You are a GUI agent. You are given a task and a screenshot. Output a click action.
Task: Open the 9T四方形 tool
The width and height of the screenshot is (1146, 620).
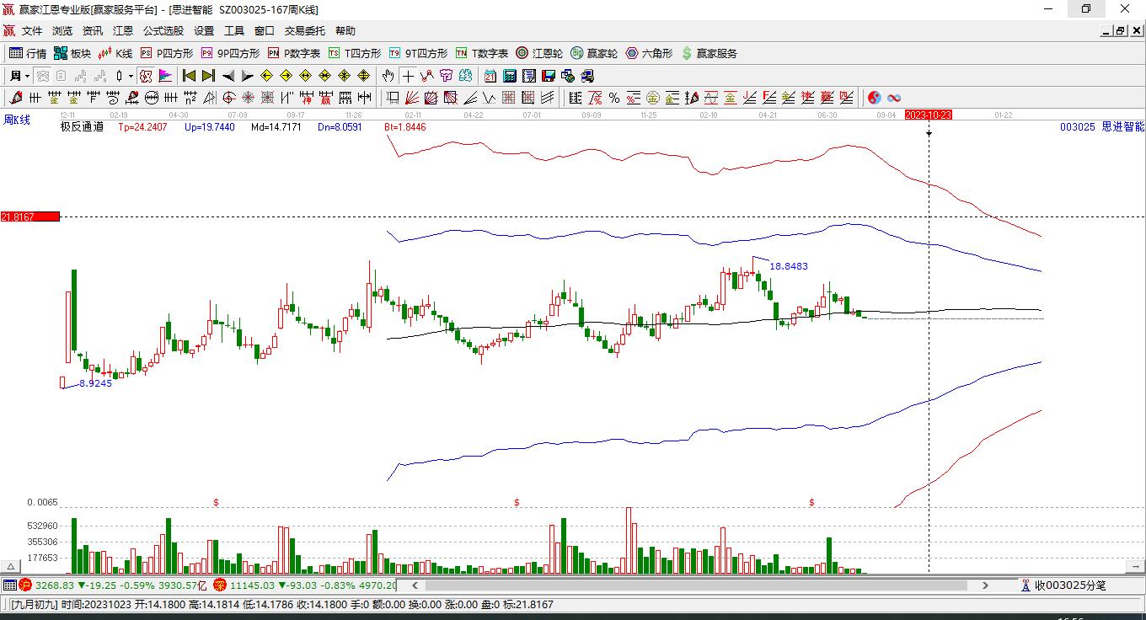[418, 53]
